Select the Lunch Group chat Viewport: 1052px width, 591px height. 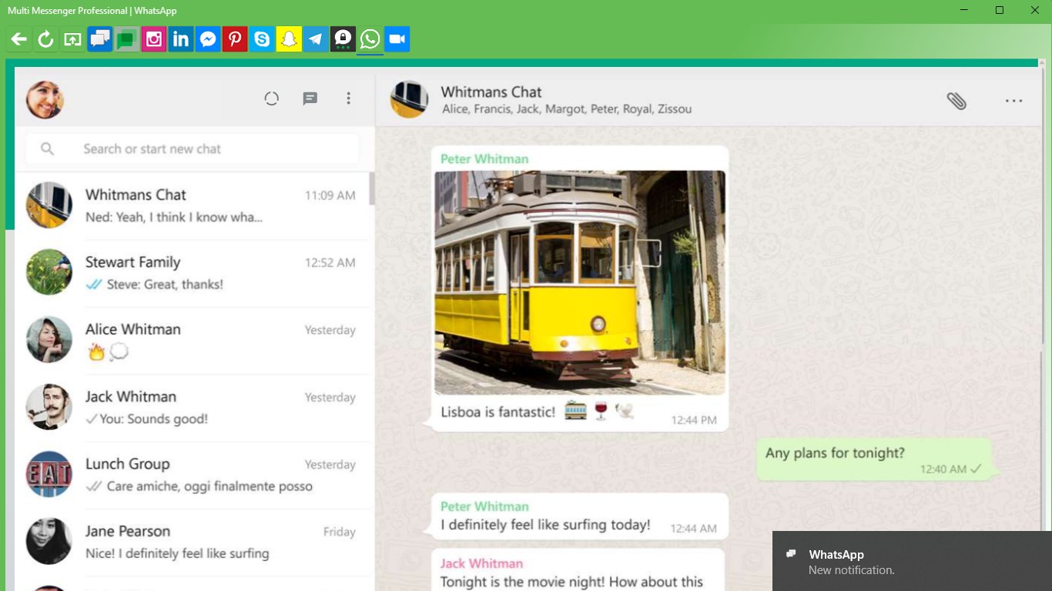(193, 473)
